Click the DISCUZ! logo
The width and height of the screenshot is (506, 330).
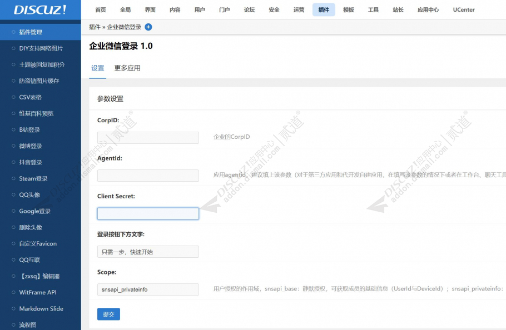[x=41, y=9]
